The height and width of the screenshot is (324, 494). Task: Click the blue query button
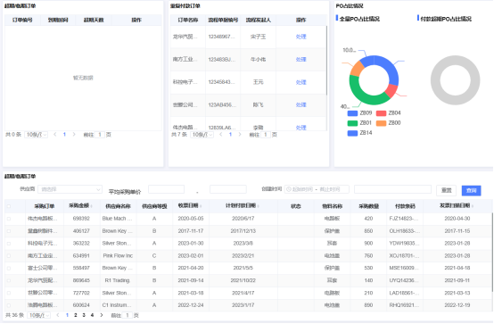click(471, 190)
